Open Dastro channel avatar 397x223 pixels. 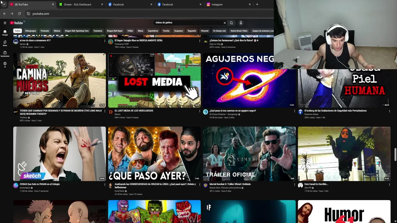[110, 112]
